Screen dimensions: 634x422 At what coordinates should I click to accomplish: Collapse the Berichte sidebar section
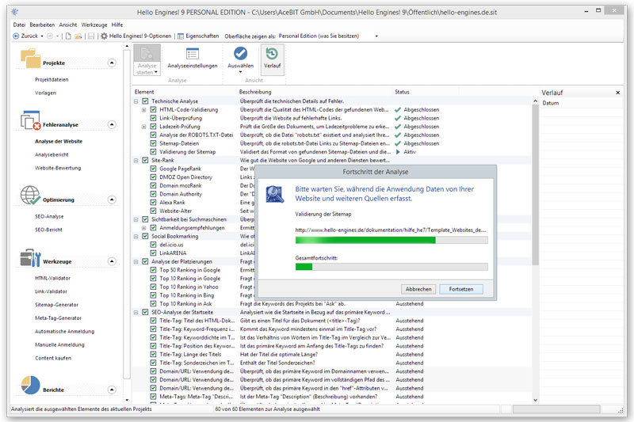112,390
